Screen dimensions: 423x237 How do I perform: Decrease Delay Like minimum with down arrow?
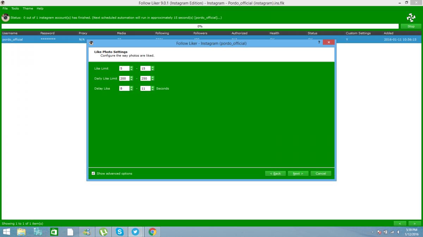[131, 90]
